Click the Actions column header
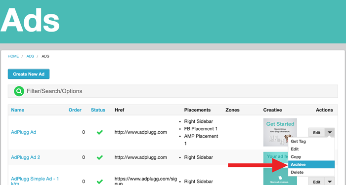Image resolution: width=346 pixels, height=185 pixels. click(x=324, y=110)
